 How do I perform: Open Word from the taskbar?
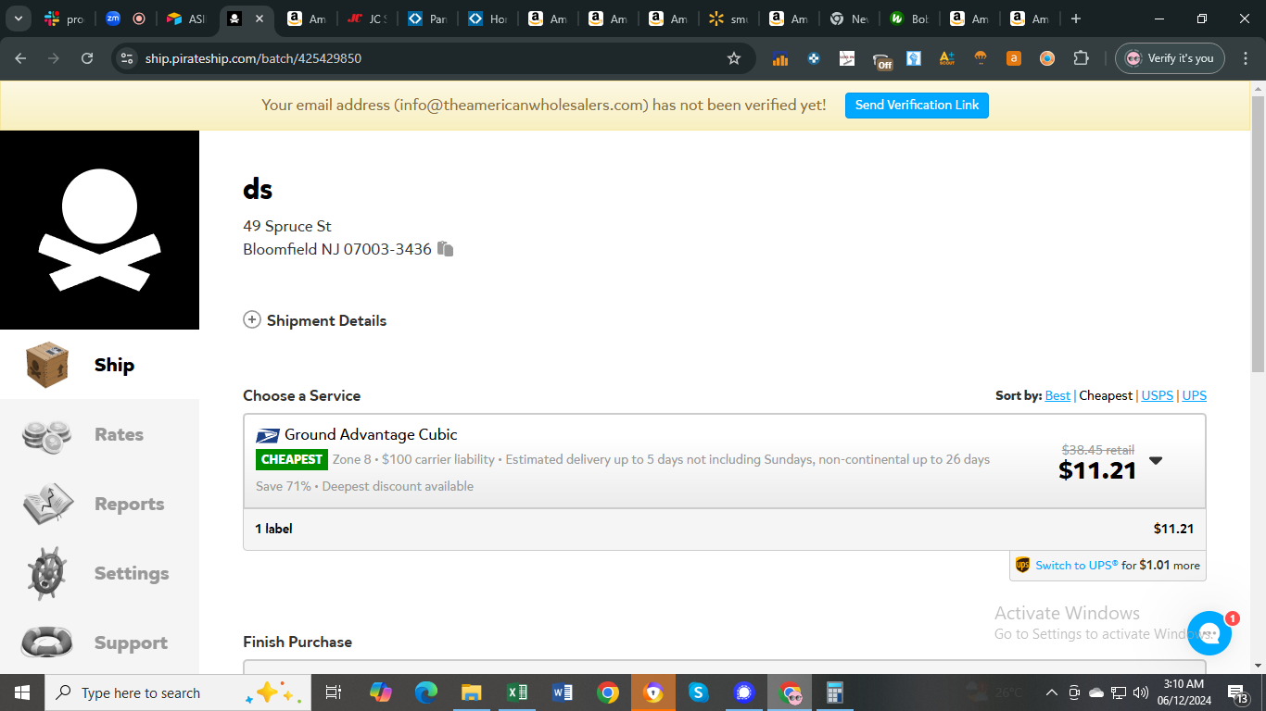[x=563, y=692]
